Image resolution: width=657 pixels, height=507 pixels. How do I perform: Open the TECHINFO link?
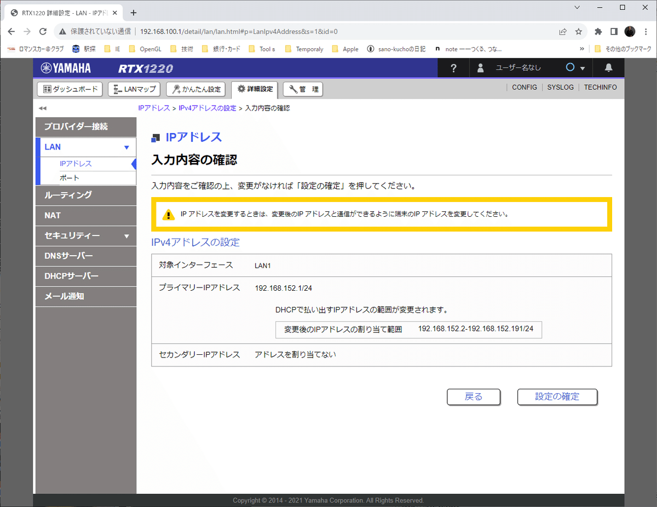pos(600,87)
